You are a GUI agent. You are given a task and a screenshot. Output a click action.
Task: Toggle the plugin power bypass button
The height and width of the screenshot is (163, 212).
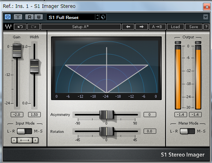8,17
